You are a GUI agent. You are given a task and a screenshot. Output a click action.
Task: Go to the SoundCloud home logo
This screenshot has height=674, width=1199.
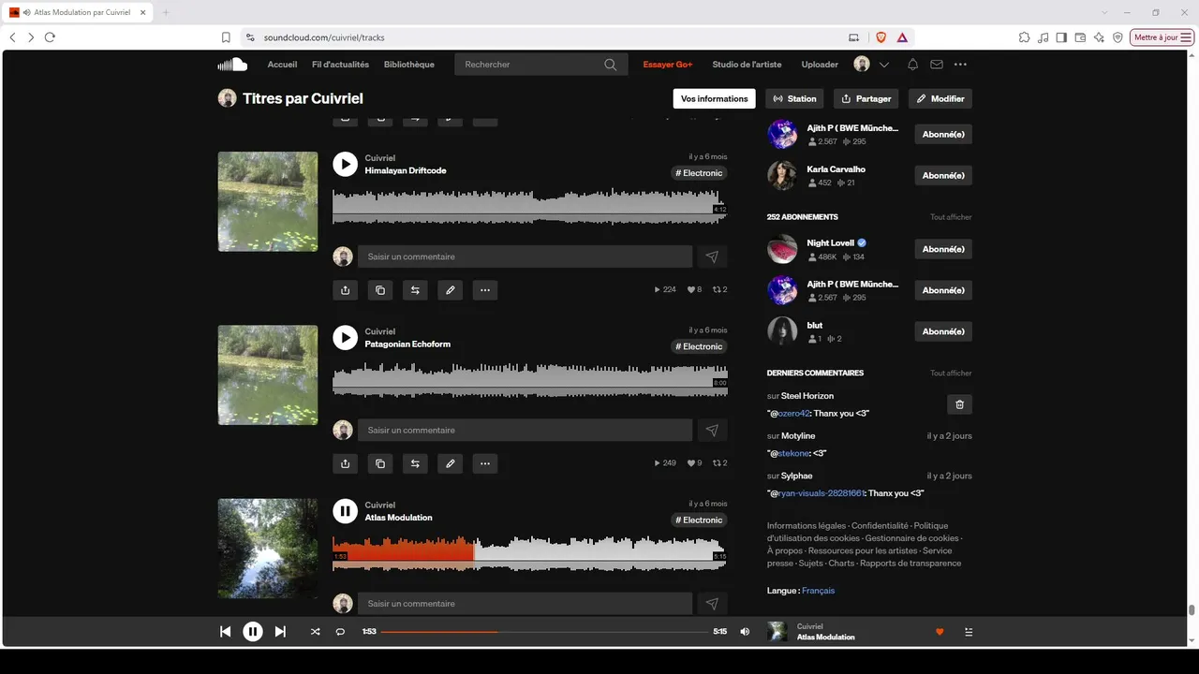232,65
